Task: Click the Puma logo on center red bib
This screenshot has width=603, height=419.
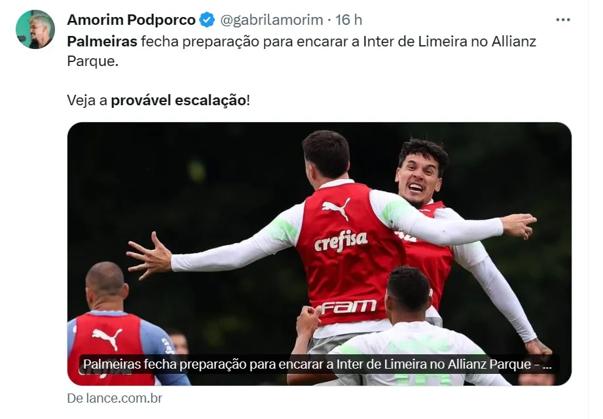Action: tap(336, 208)
